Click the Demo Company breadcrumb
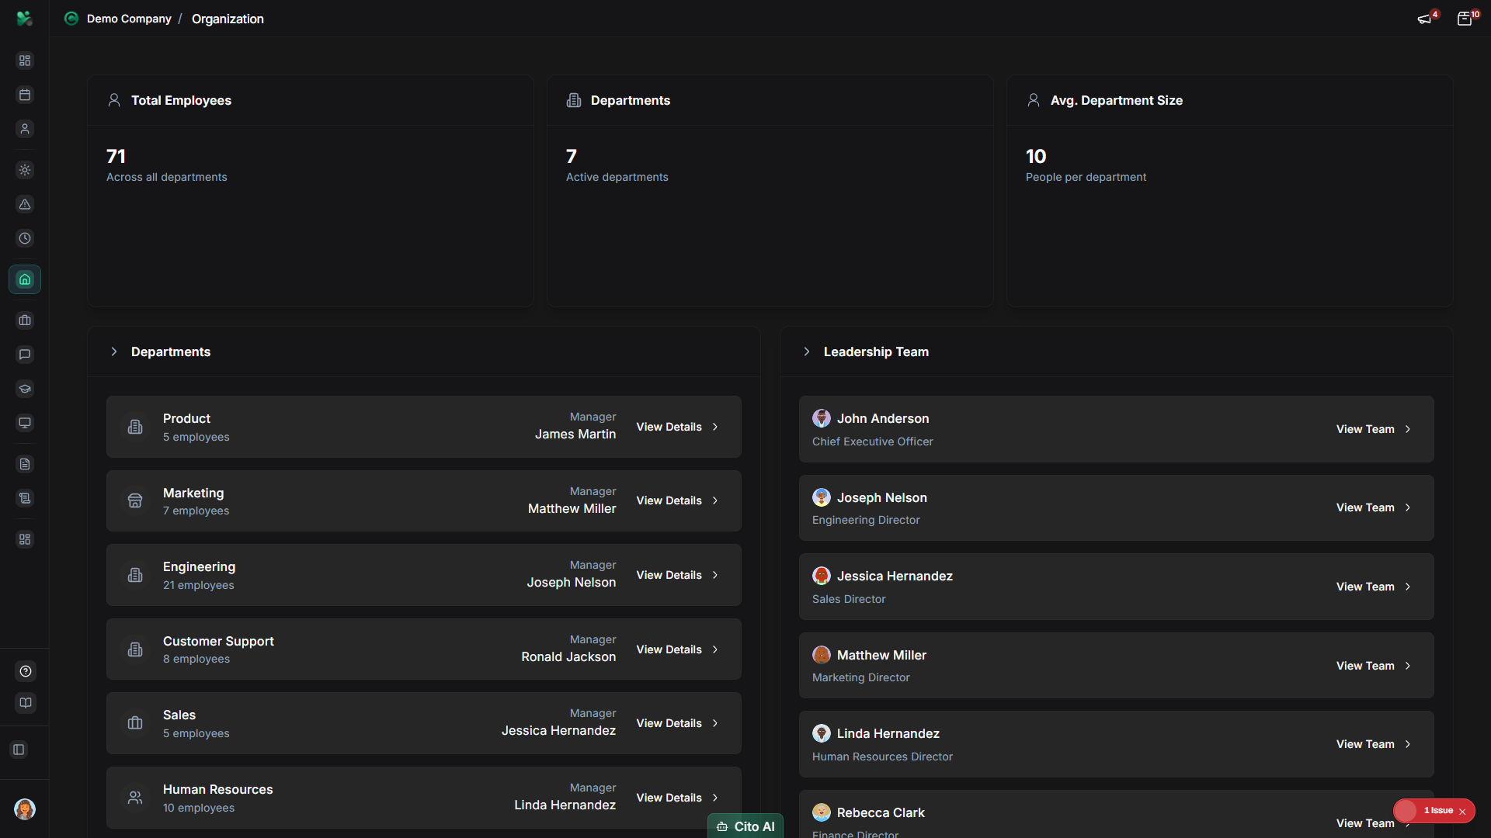The height and width of the screenshot is (838, 1491). point(129,19)
